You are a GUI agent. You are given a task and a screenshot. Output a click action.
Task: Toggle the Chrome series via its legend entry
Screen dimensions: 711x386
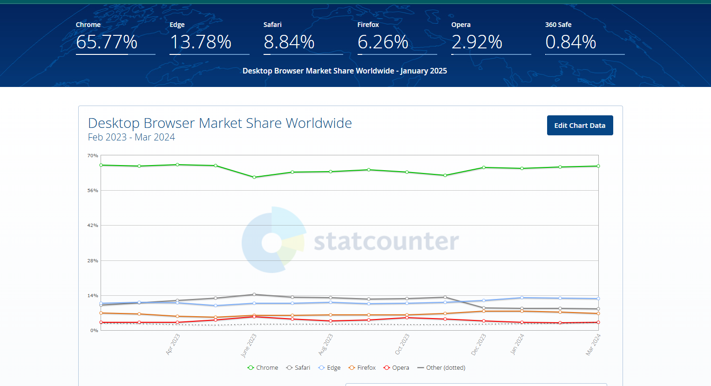click(263, 367)
